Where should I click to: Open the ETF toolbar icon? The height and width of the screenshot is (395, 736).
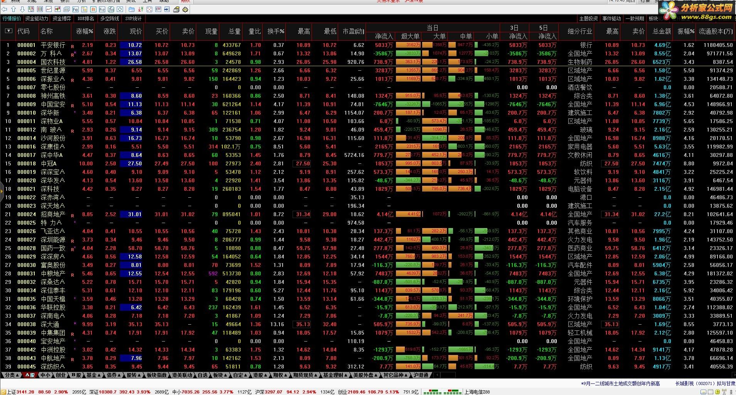click(158, 9)
